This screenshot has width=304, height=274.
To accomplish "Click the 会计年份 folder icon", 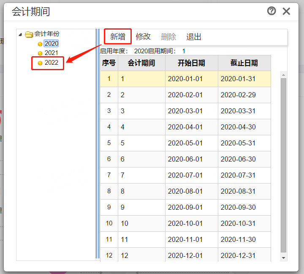I will (x=29, y=34).
